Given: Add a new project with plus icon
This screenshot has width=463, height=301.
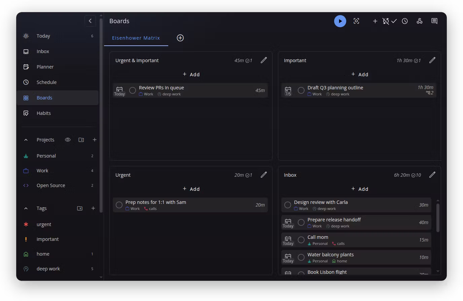Looking at the screenshot, I should click(x=95, y=140).
